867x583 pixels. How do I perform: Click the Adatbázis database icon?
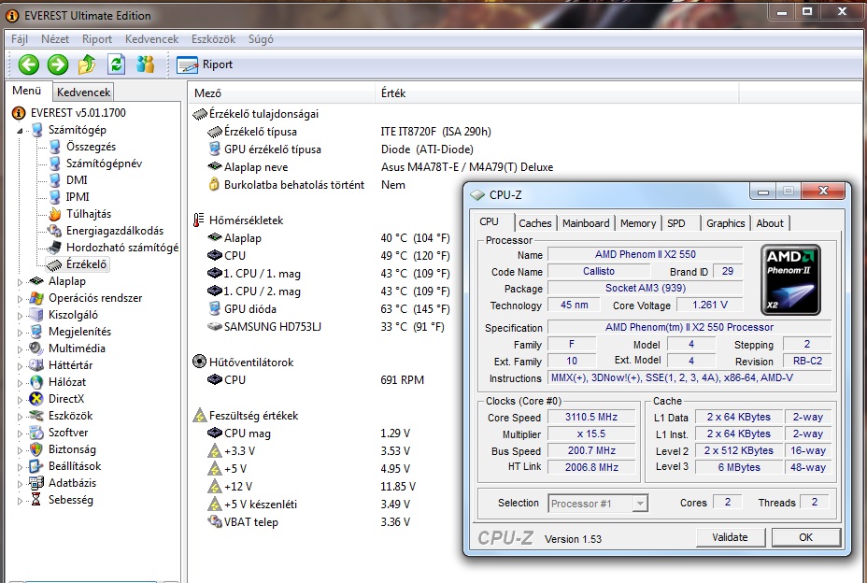[x=36, y=483]
